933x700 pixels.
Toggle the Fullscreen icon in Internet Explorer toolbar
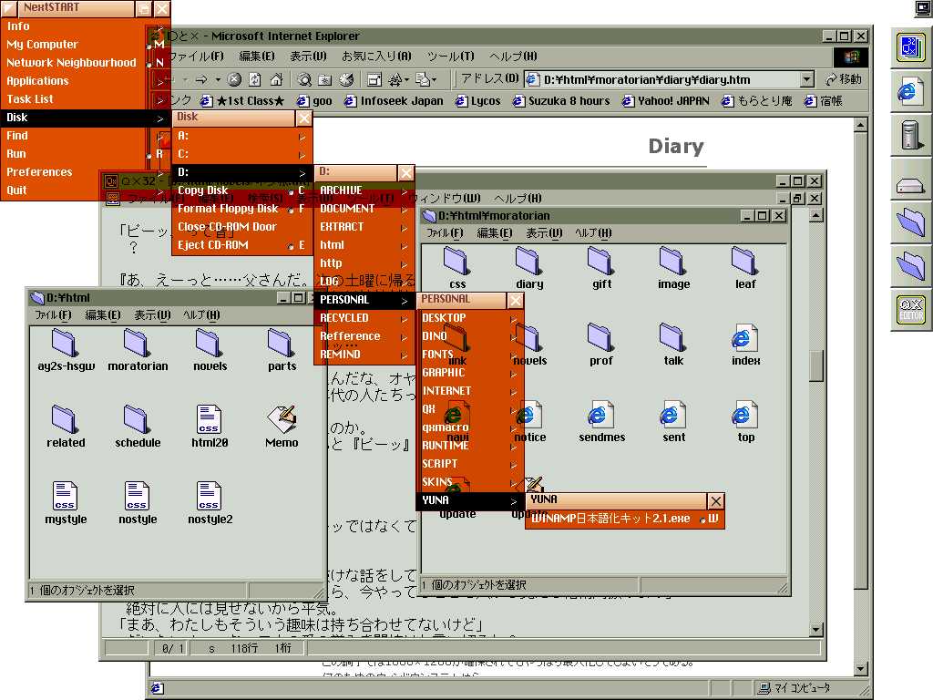coord(374,79)
